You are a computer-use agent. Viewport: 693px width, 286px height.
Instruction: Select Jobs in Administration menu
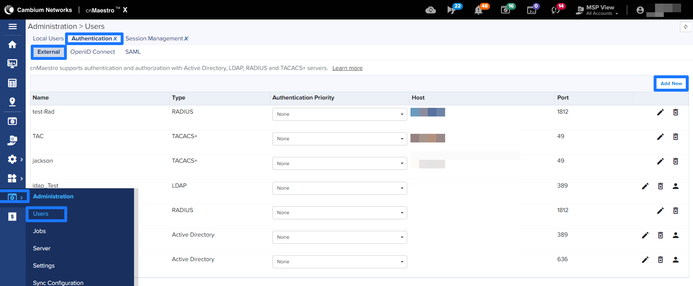tap(39, 231)
